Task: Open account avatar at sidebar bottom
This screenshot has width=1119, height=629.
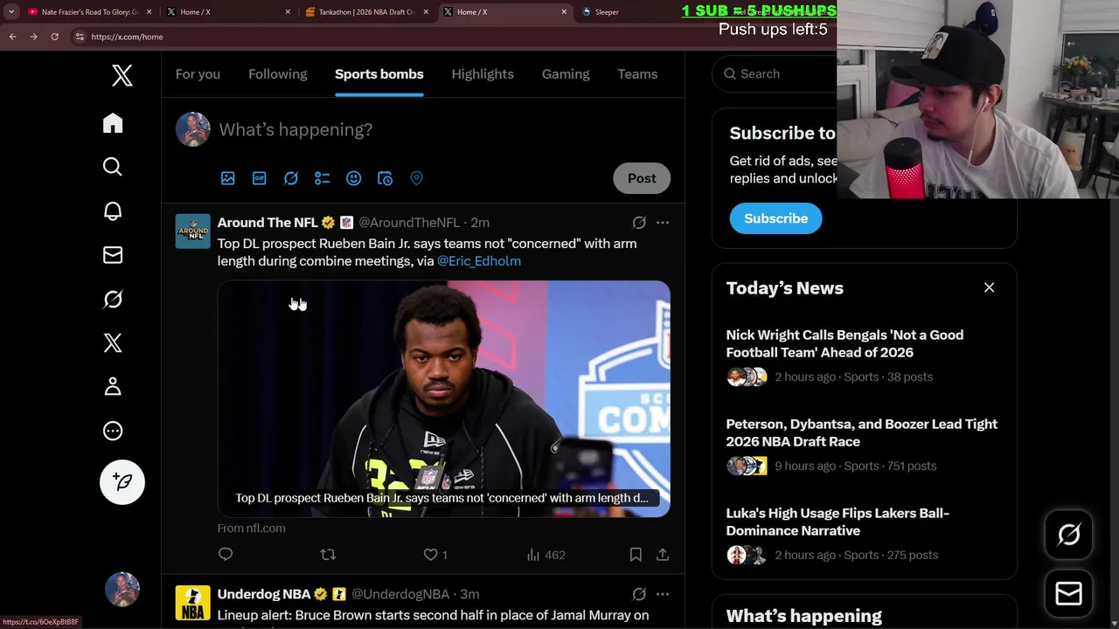Action: tap(122, 590)
